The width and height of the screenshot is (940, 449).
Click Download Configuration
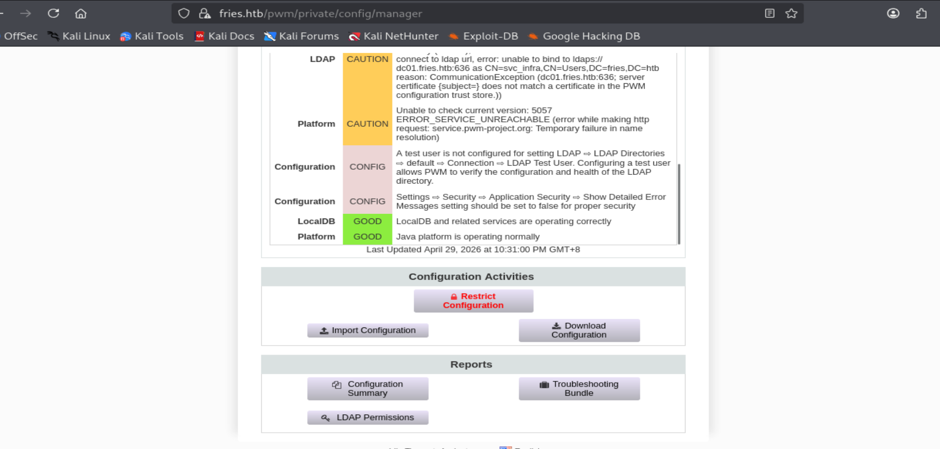pyautogui.click(x=579, y=331)
